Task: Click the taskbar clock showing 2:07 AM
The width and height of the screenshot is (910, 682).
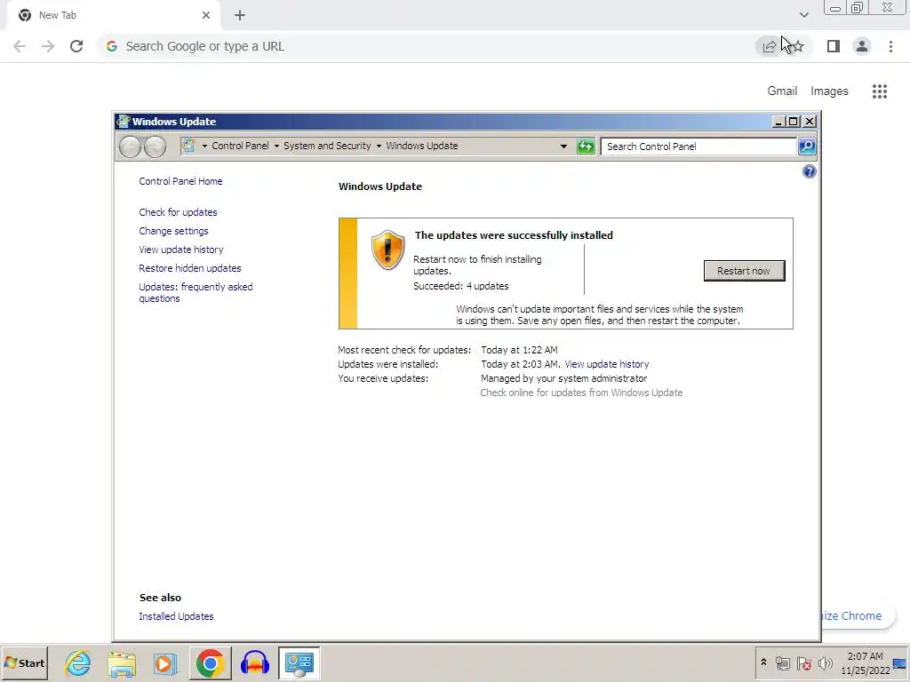Action: point(866,662)
